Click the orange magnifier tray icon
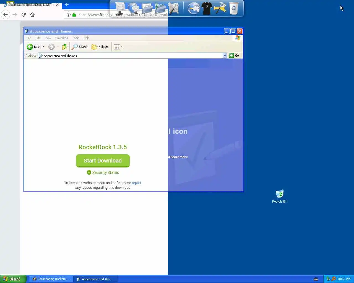Screen dimensions: 354x283 point(334,279)
